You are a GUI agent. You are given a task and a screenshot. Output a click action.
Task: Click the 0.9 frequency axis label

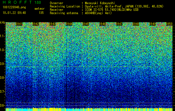pyautogui.click(x=2, y=64)
